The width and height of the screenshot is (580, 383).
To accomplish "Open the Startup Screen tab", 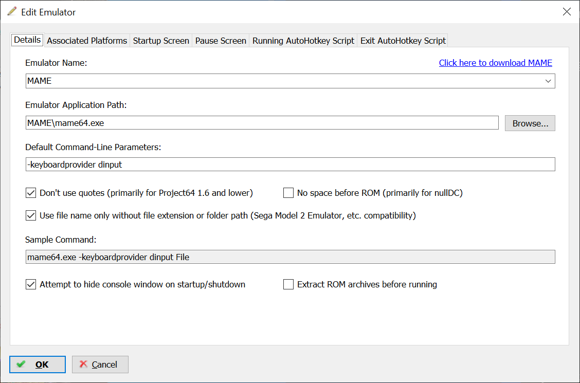I will [161, 41].
